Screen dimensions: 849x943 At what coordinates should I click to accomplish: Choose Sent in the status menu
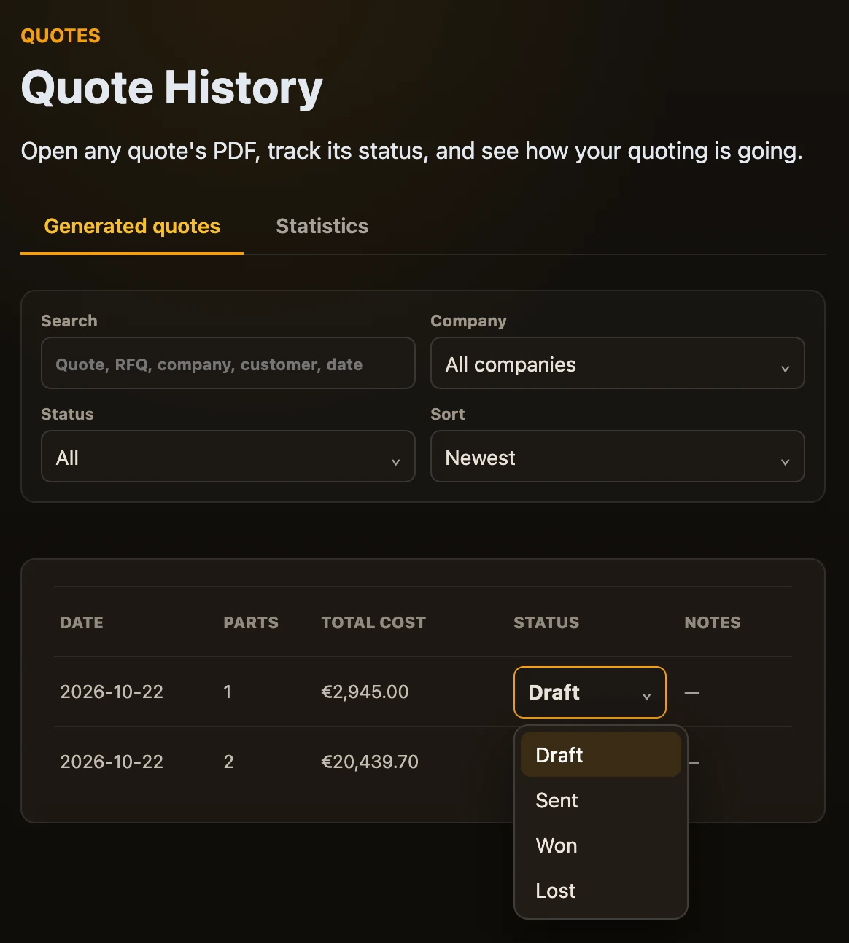click(x=601, y=800)
